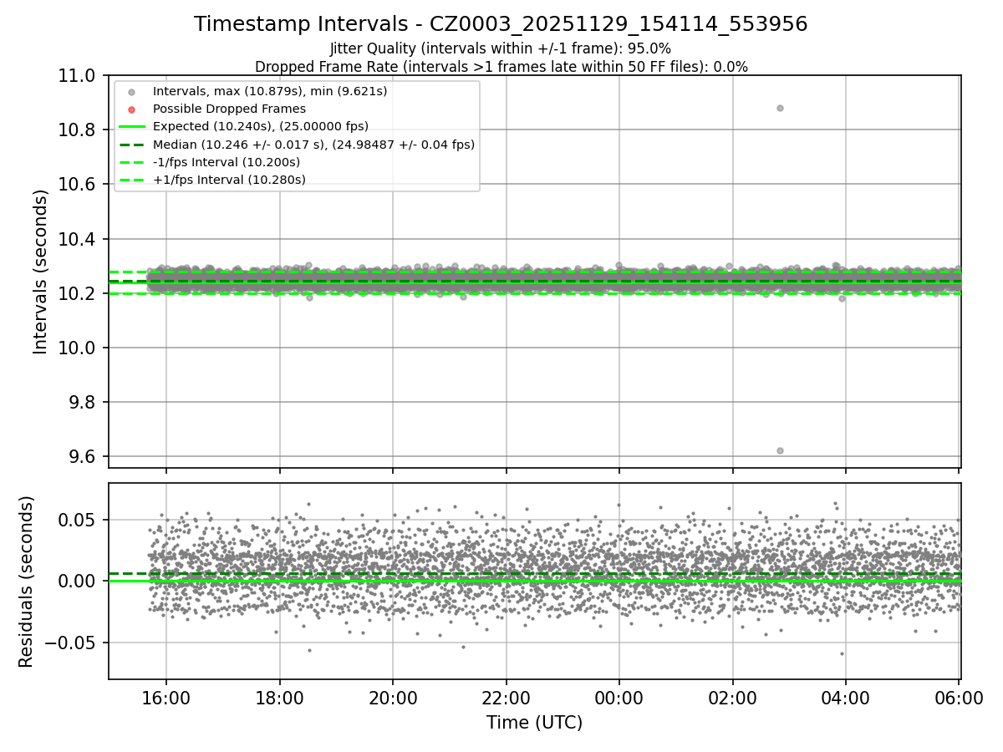Click the 'Dropped Frame Rate' subtitle line
The width and height of the screenshot is (1003, 752).
point(501,67)
